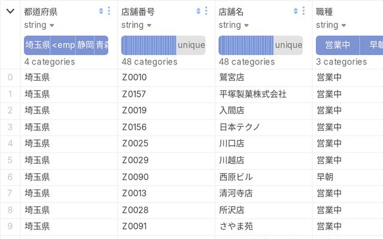Select the Z0090 store number cell

[x=134, y=177]
